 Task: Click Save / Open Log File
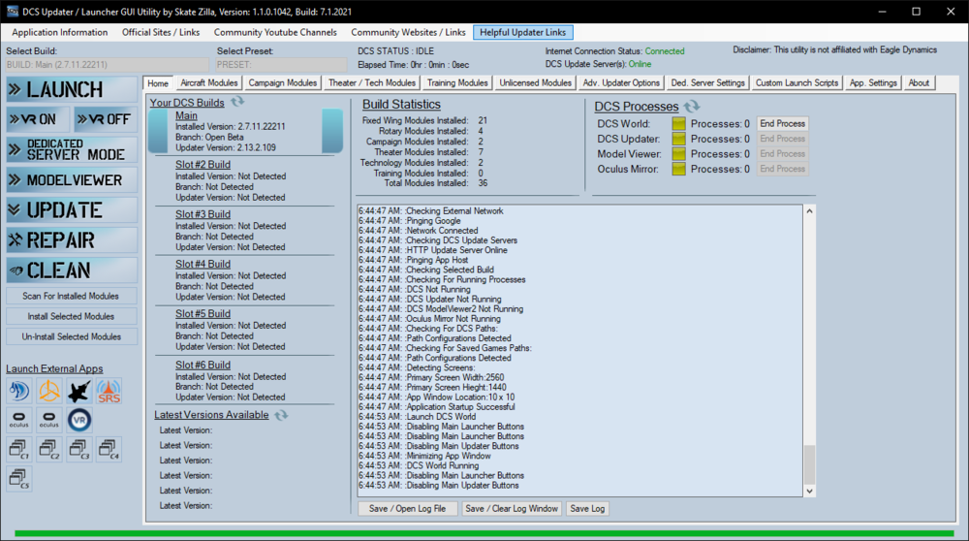(x=407, y=508)
